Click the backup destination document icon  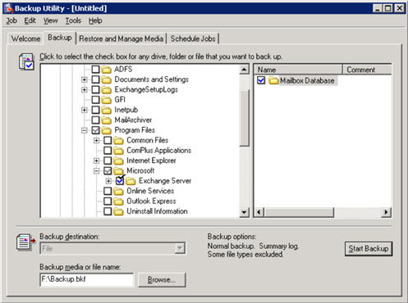(x=25, y=242)
